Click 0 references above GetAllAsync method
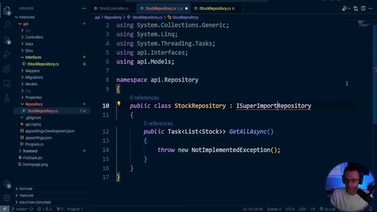The height and width of the screenshot is (212, 377). 158,124
